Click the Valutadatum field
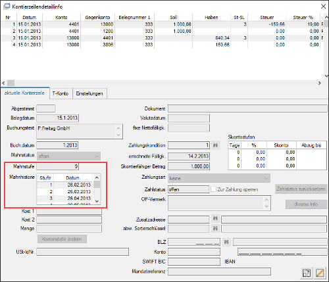 pos(189,118)
